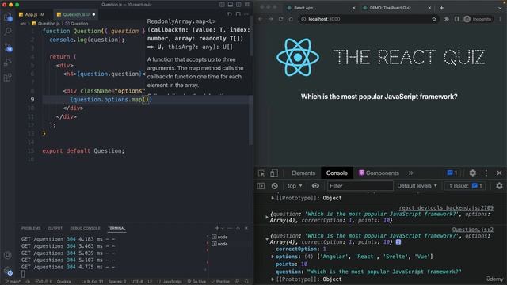Switch to the Debug Console panel tab
The height and width of the screenshot is (285, 507).
click(85, 228)
